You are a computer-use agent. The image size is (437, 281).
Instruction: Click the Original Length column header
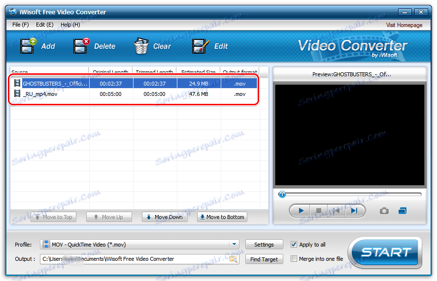[110, 71]
